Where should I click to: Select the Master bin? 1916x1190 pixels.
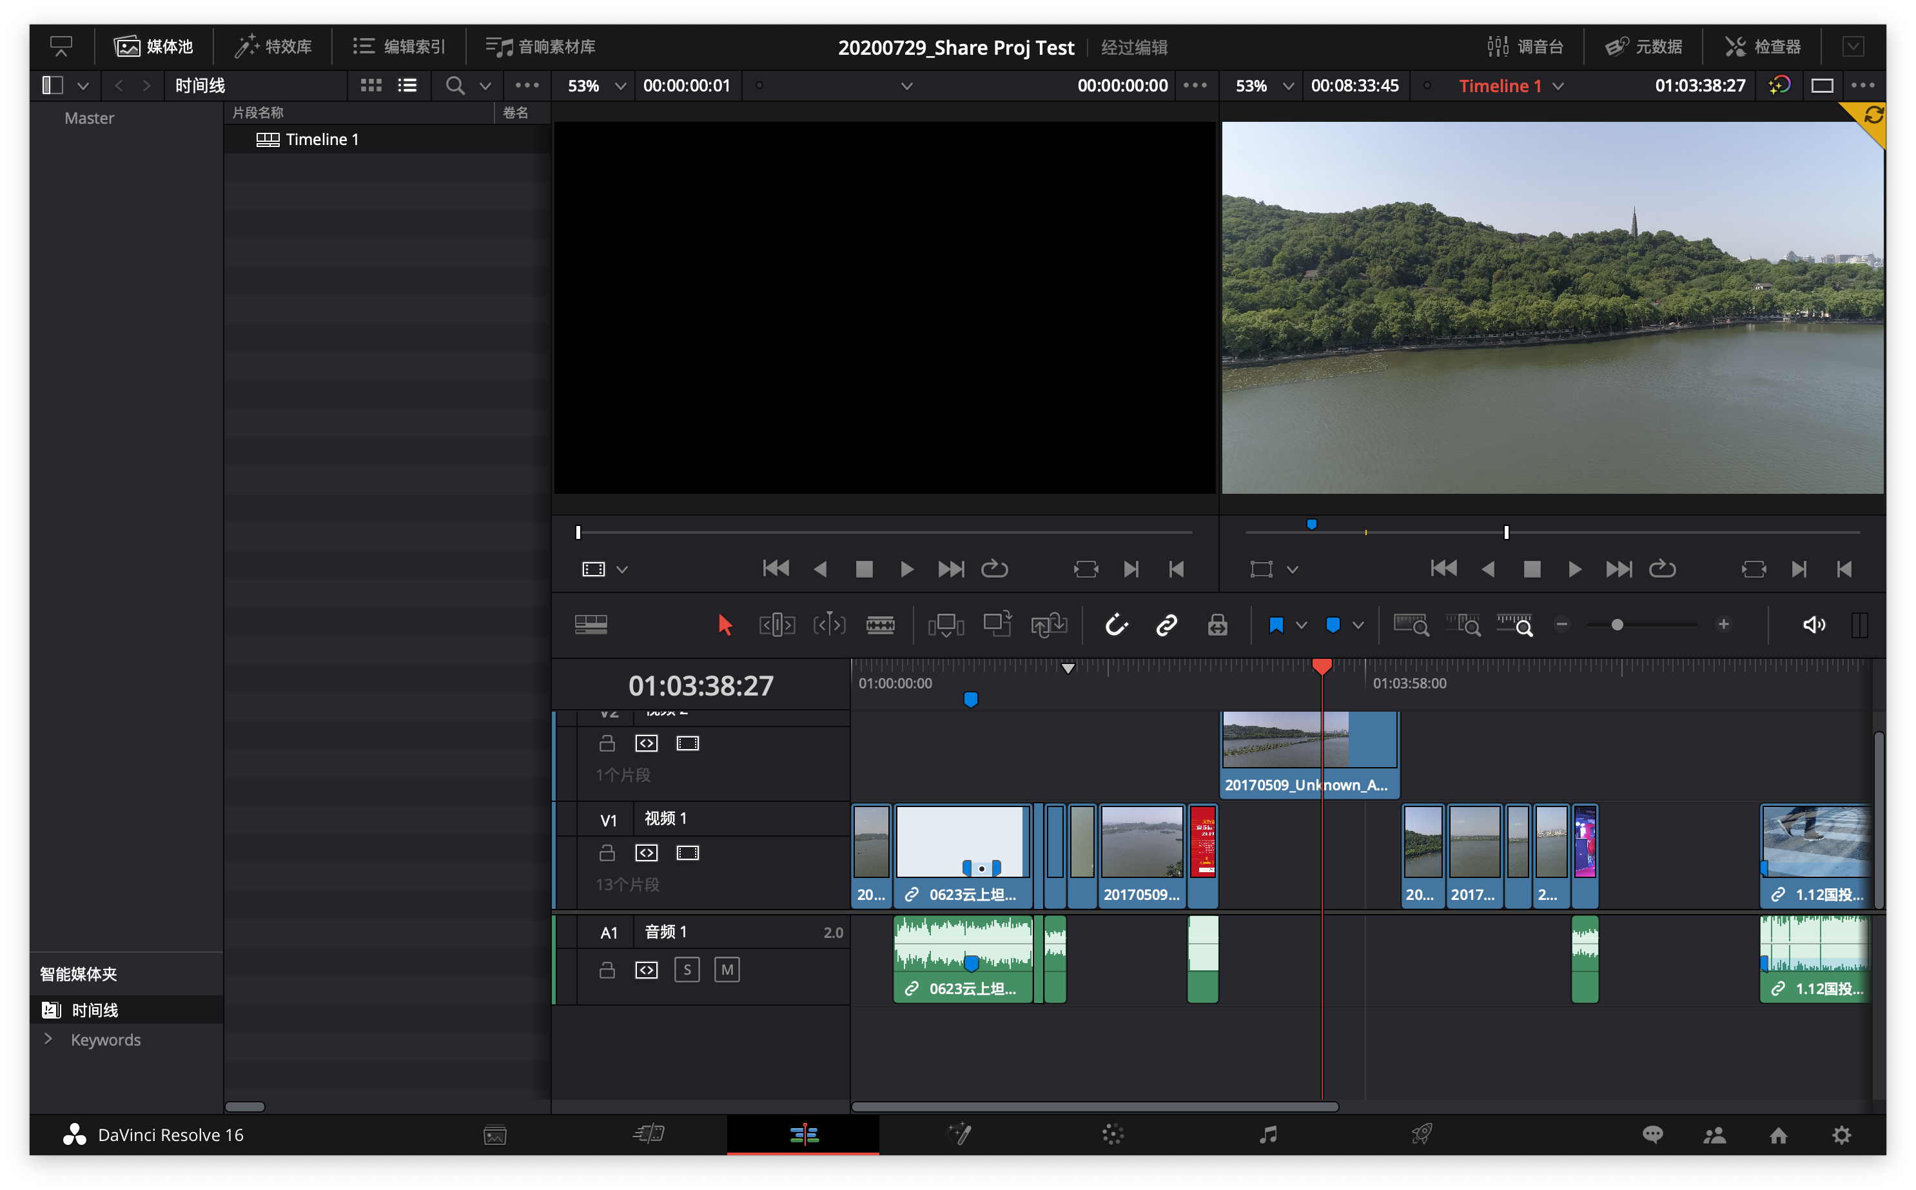(x=89, y=118)
